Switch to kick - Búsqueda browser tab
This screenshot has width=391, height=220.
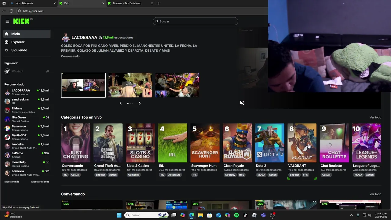33,3
